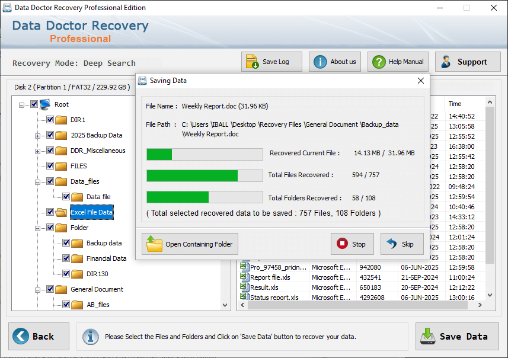This screenshot has width=508, height=358.
Task: Click the tree panel scroll down arrow
Action: [225, 305]
